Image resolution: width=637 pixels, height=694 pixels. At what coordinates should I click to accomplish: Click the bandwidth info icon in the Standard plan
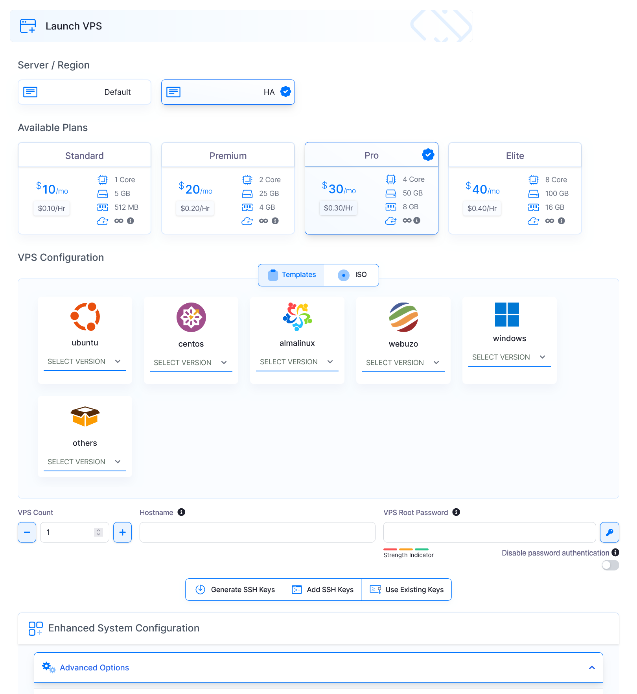pyautogui.click(x=131, y=221)
